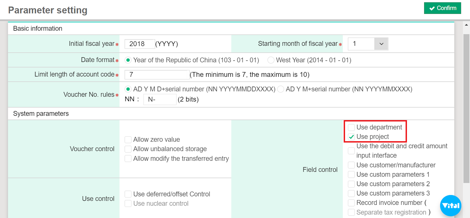The image size is (470, 218).
Task: Click the NN voucher prefix input field
Action: [160, 100]
